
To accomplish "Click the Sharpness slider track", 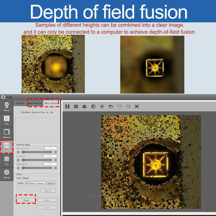I will (37, 168).
